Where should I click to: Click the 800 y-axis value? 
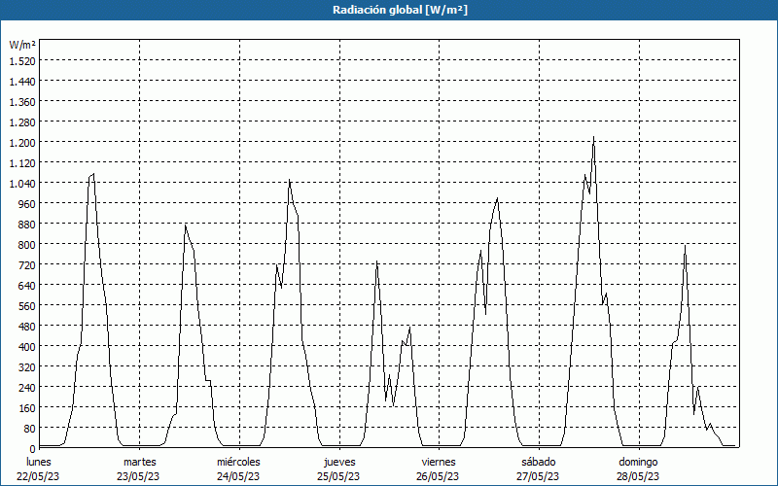point(27,244)
